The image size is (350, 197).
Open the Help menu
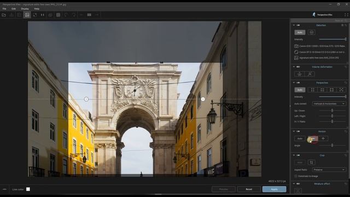click(x=37, y=9)
